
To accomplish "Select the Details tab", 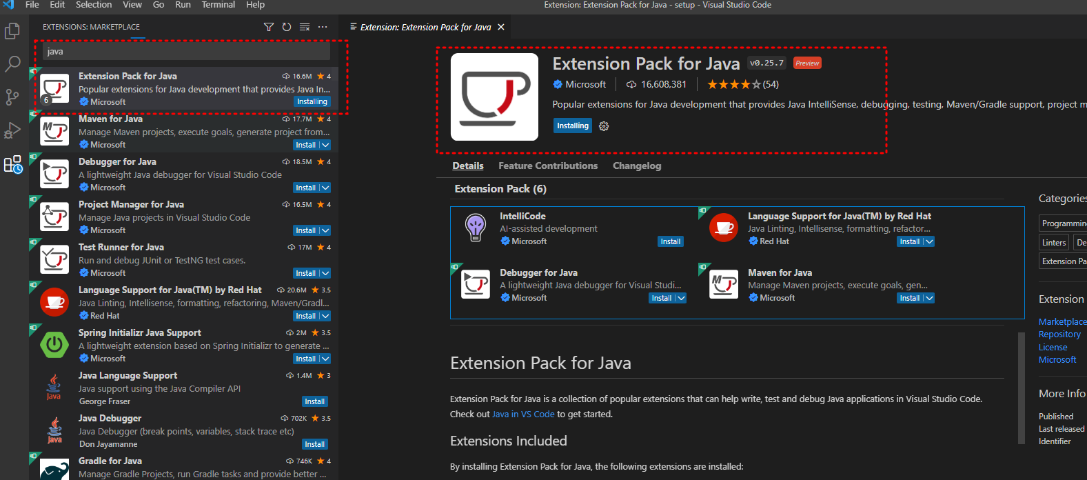I will tap(468, 166).
